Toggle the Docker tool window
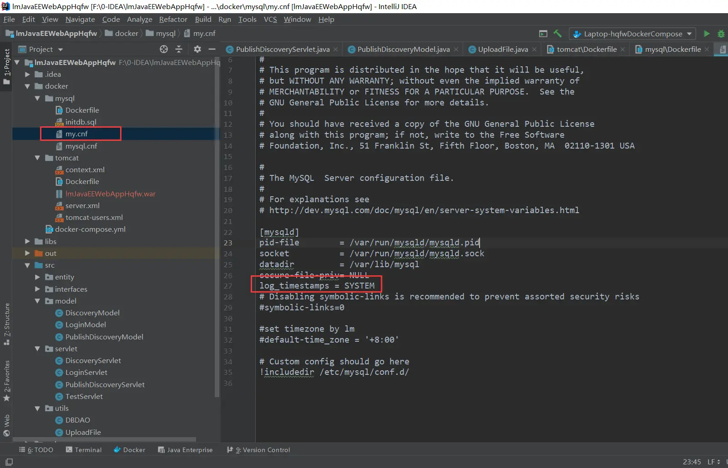This screenshot has width=728, height=468. (x=130, y=450)
